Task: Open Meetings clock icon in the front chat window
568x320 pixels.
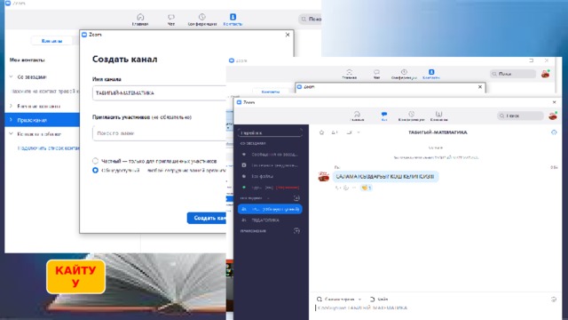Action: pyautogui.click(x=411, y=116)
